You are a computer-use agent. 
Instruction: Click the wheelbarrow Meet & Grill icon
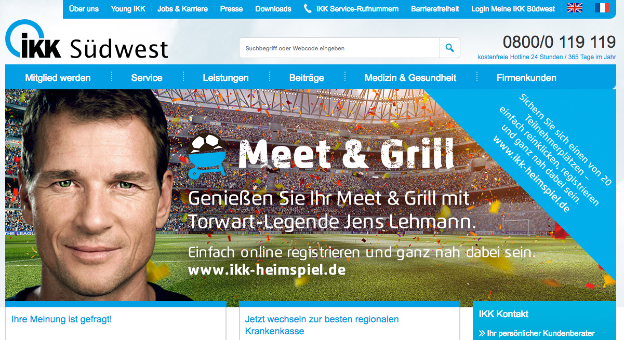(206, 156)
